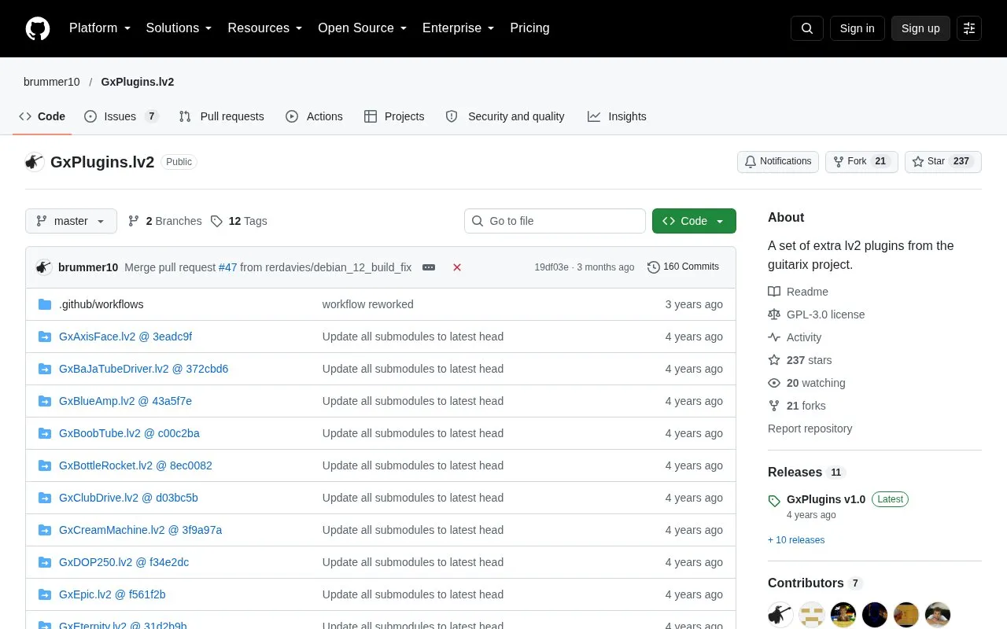Open the GPL-3.0 license link
Image resolution: width=1007 pixels, height=629 pixels.
coord(817,314)
